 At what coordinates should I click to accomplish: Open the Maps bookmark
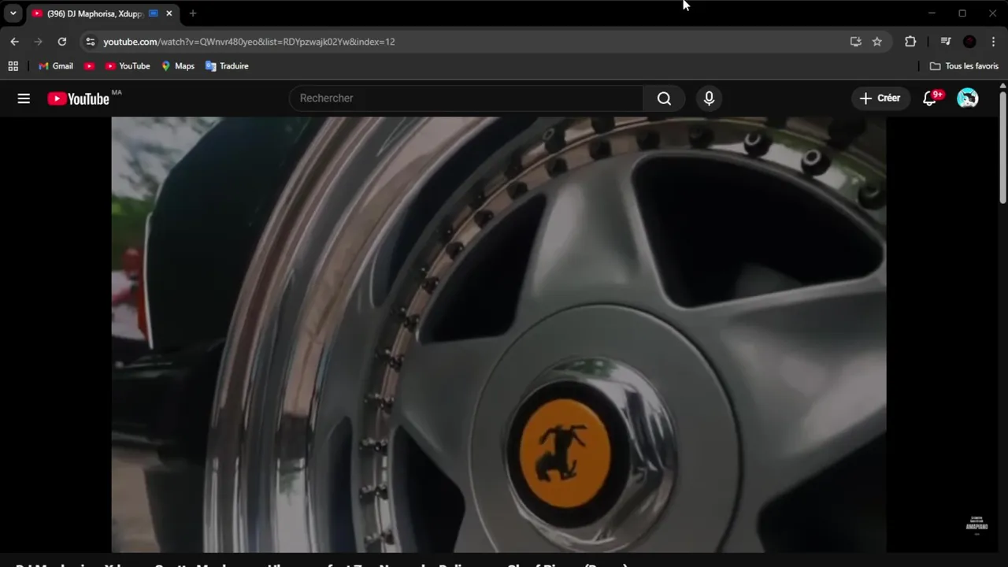(178, 66)
